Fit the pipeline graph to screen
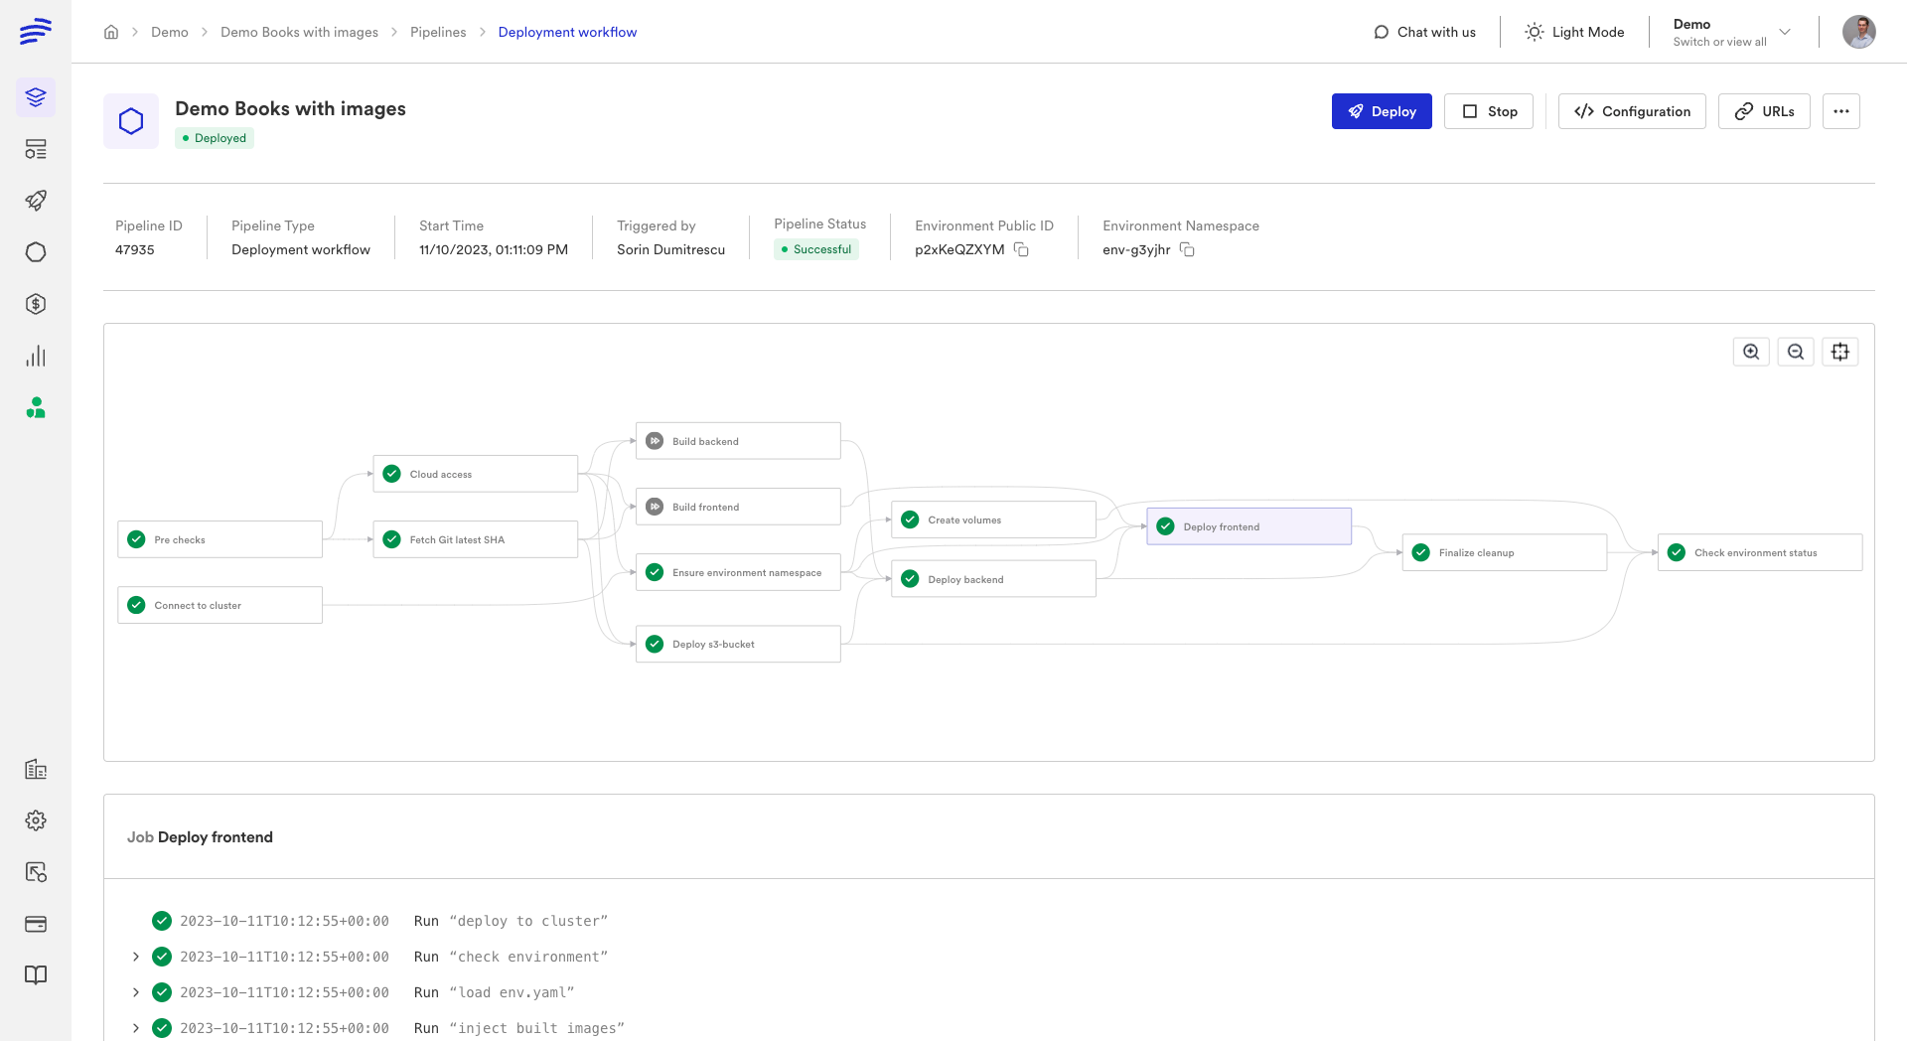Screen dimensions: 1907x1041 pos(1840,351)
